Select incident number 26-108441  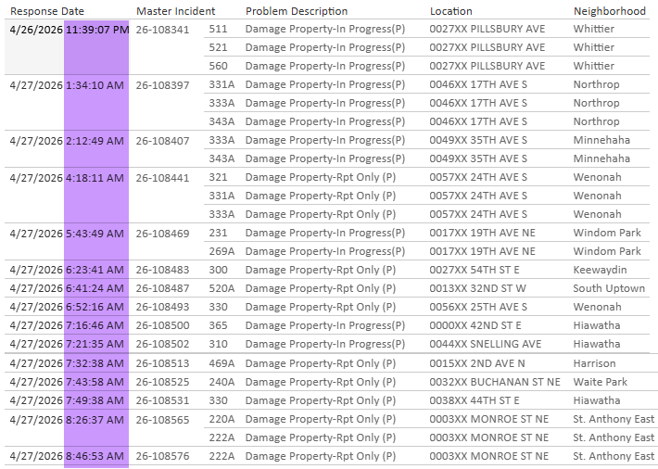pyautogui.click(x=162, y=178)
